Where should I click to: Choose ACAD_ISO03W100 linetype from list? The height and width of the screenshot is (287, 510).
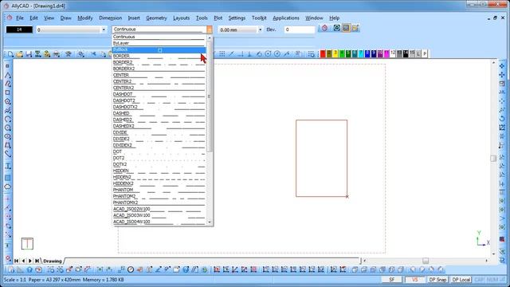tap(159, 215)
